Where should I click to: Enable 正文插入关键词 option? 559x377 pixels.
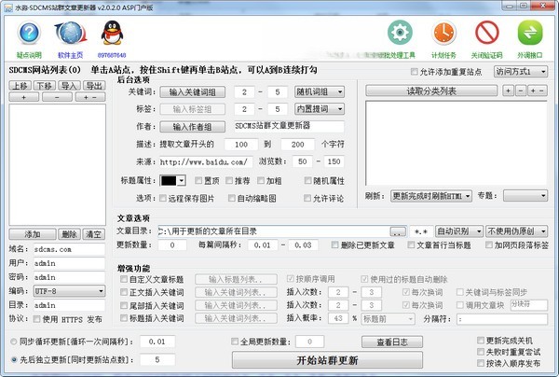pos(124,292)
